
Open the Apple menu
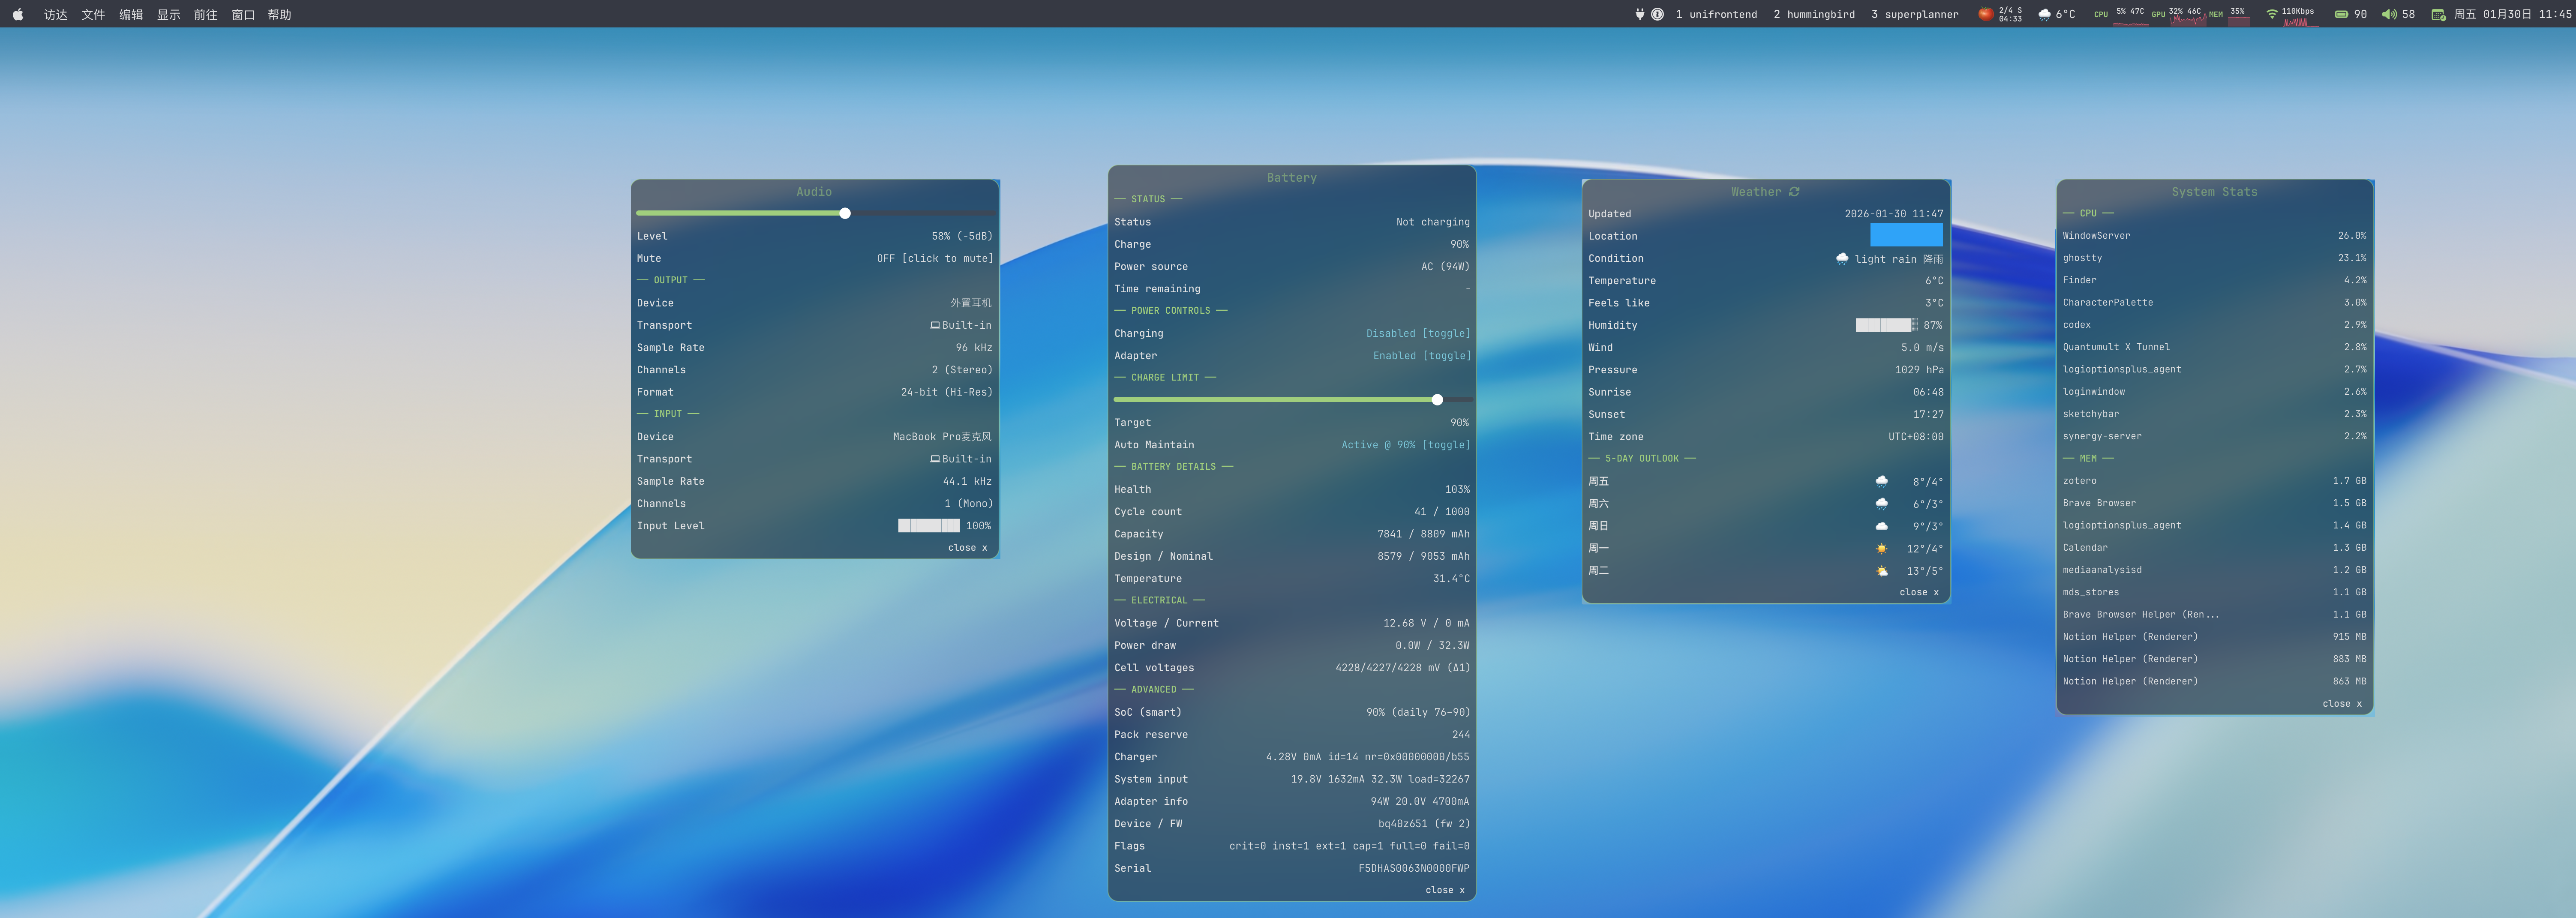click(17, 14)
